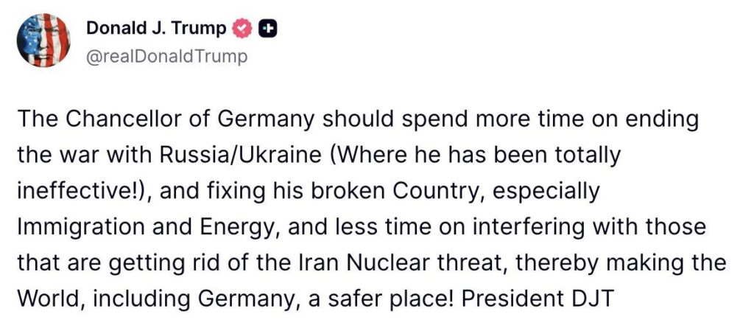Open the @realDonaldTrump handle

point(166,57)
